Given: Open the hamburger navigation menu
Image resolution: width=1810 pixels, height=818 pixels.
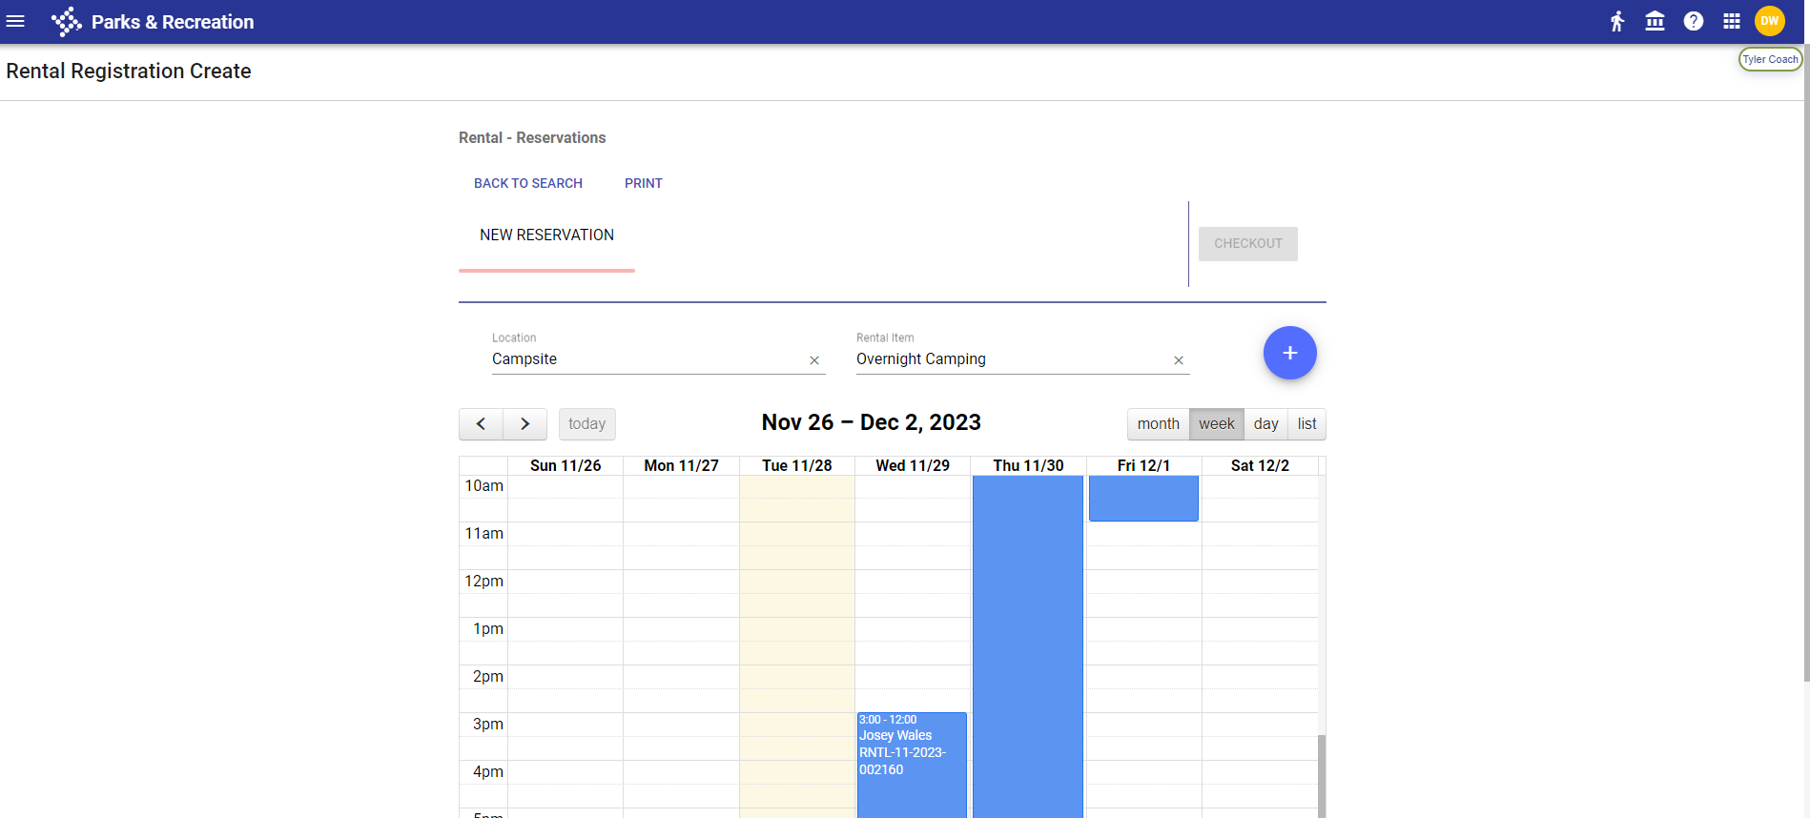Looking at the screenshot, I should point(15,21).
